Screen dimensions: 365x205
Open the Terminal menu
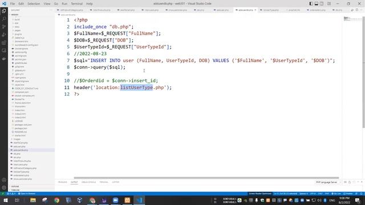point(76,4)
